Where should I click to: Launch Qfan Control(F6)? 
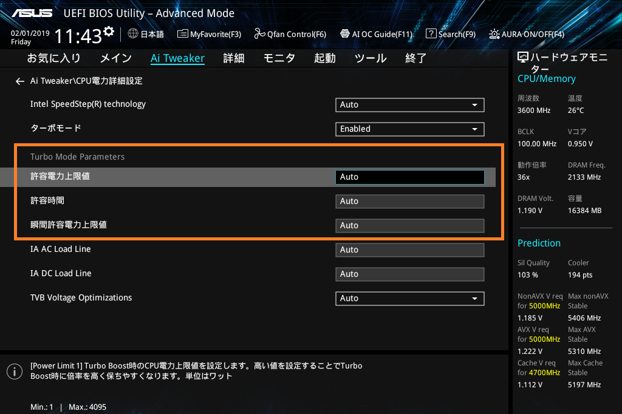tap(290, 34)
